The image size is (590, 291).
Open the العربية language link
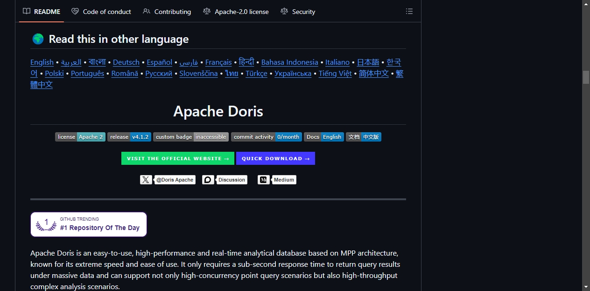click(x=71, y=62)
